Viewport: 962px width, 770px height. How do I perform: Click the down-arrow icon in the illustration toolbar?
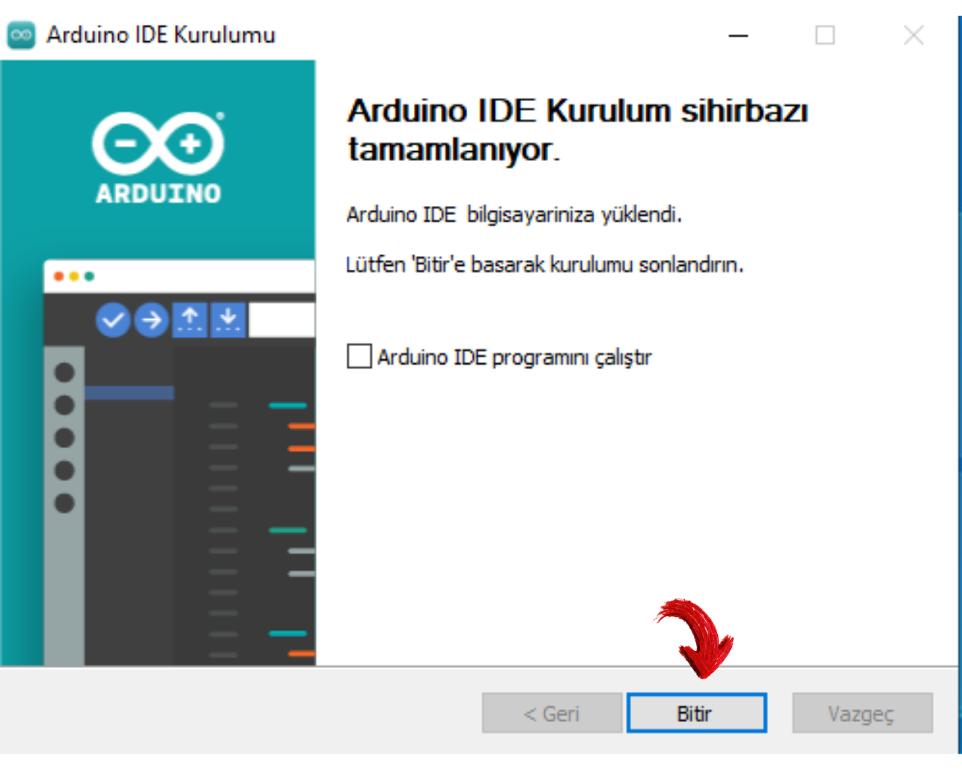click(228, 320)
